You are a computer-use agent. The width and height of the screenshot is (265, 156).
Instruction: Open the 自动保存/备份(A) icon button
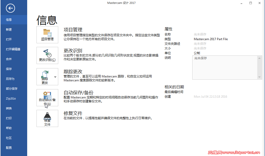click(47, 98)
